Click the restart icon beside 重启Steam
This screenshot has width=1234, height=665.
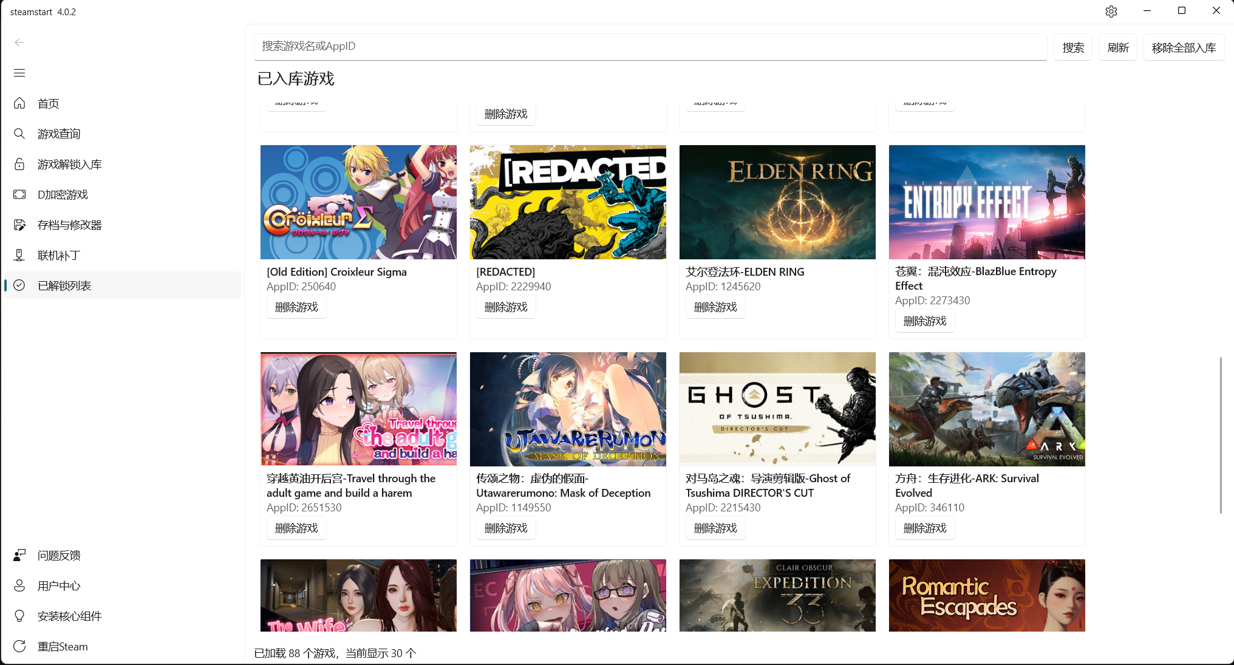(19, 646)
